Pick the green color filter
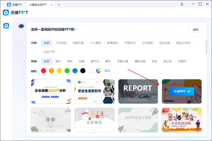 tap(67, 71)
